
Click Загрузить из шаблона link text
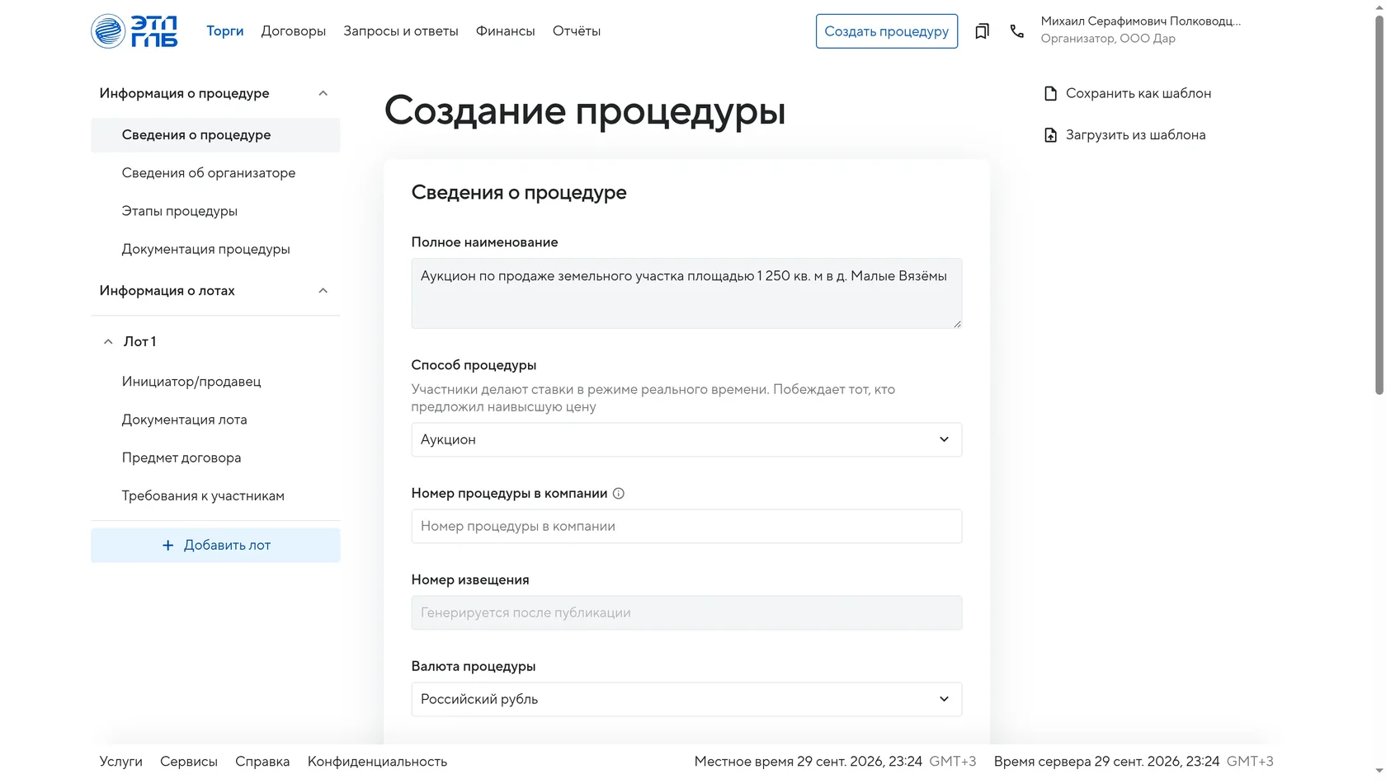(x=1135, y=134)
